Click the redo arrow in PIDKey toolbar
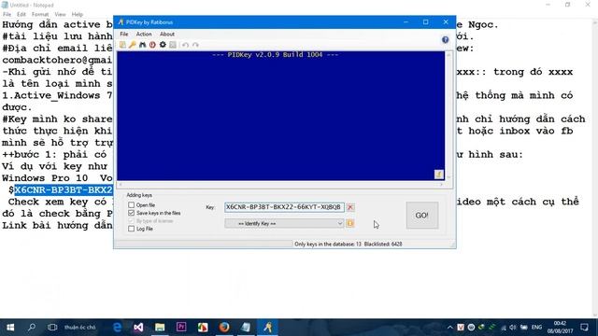This screenshot has height=336, width=598. 195,45
